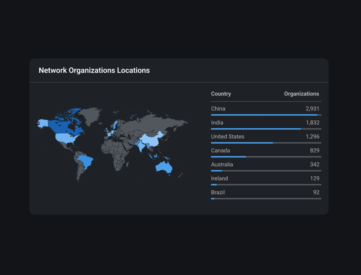Click China's progress bar
Image resolution: width=361 pixels, height=275 pixels.
coord(266,115)
